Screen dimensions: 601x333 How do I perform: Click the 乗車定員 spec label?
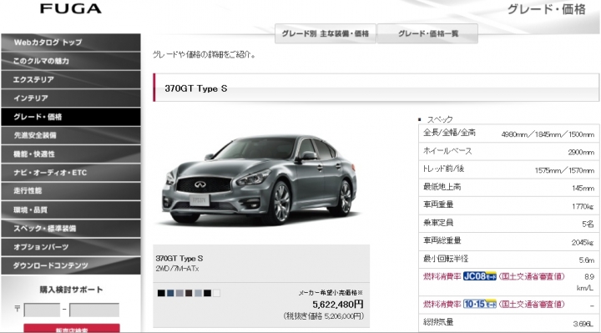(438, 223)
